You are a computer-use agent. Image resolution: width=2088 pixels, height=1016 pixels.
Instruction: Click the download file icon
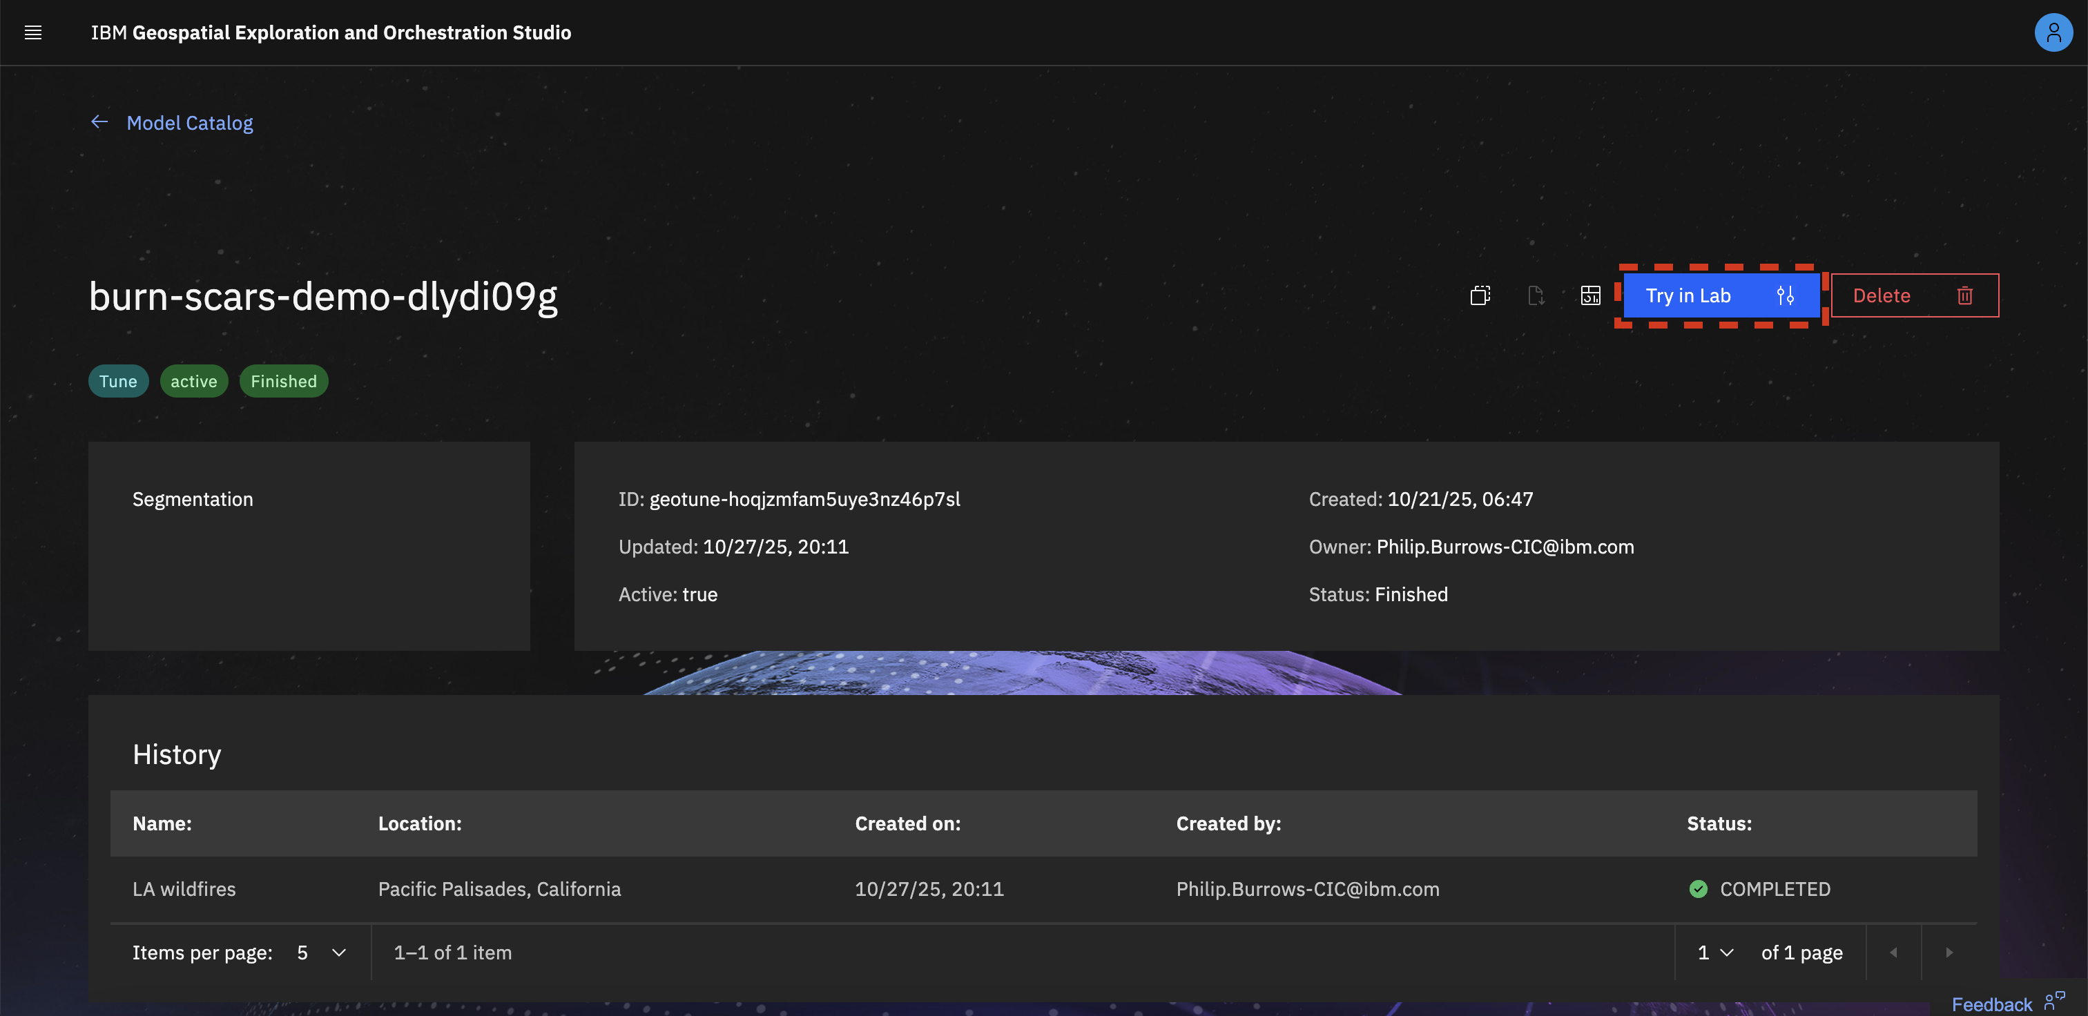click(1535, 295)
